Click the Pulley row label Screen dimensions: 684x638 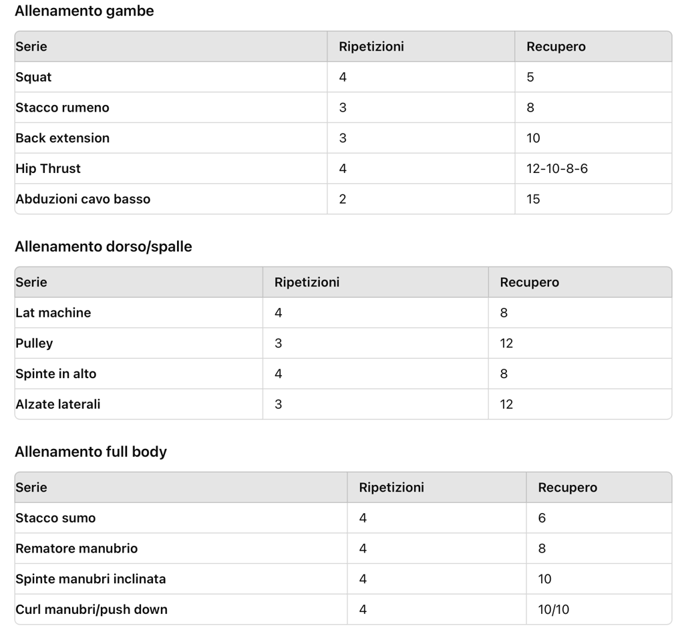point(34,343)
